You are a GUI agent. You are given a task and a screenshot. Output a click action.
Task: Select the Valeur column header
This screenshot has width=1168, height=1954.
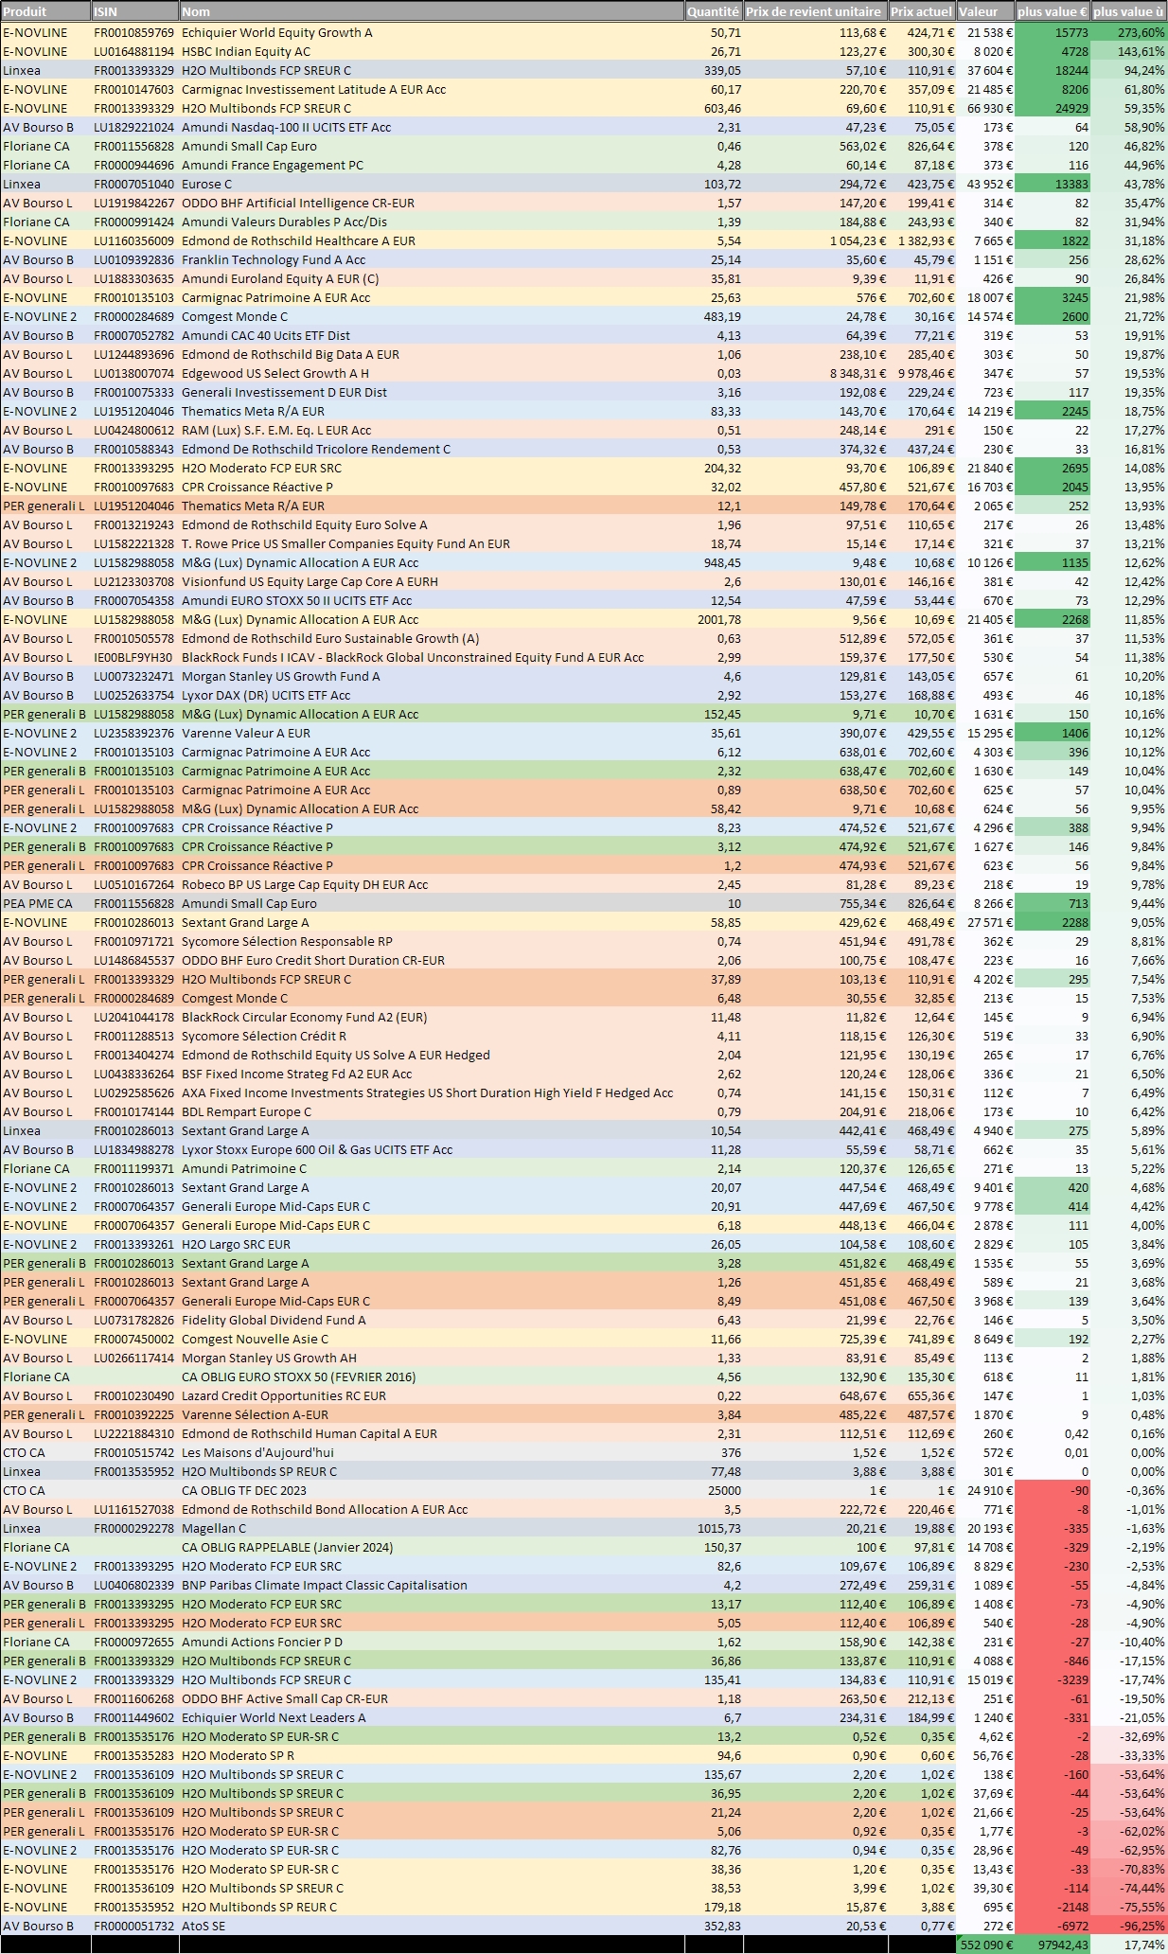[x=985, y=11]
